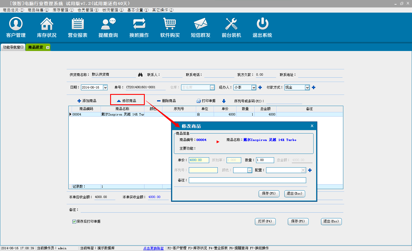Click 提醒查询 reminder query icon

[x=108, y=24]
